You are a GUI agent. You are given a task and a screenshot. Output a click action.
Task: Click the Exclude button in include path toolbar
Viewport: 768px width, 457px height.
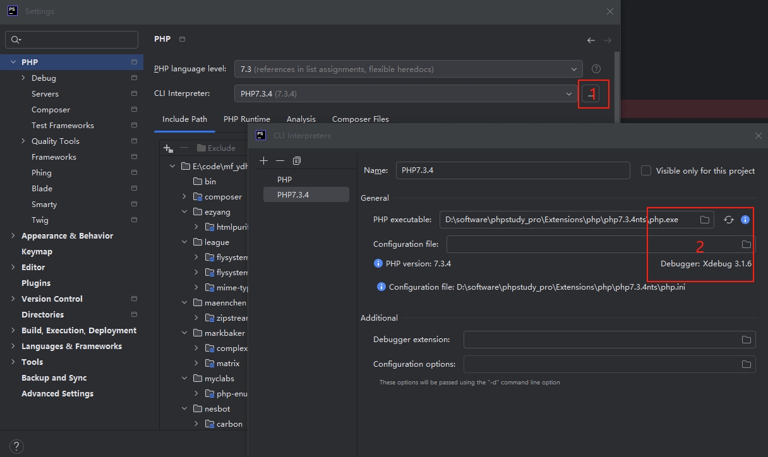pos(216,148)
